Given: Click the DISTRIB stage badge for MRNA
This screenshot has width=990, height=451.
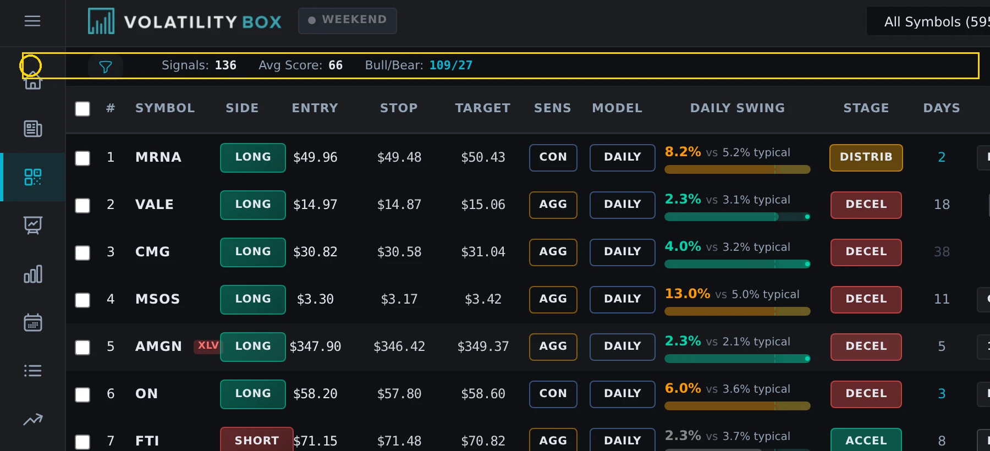Looking at the screenshot, I should pos(866,157).
